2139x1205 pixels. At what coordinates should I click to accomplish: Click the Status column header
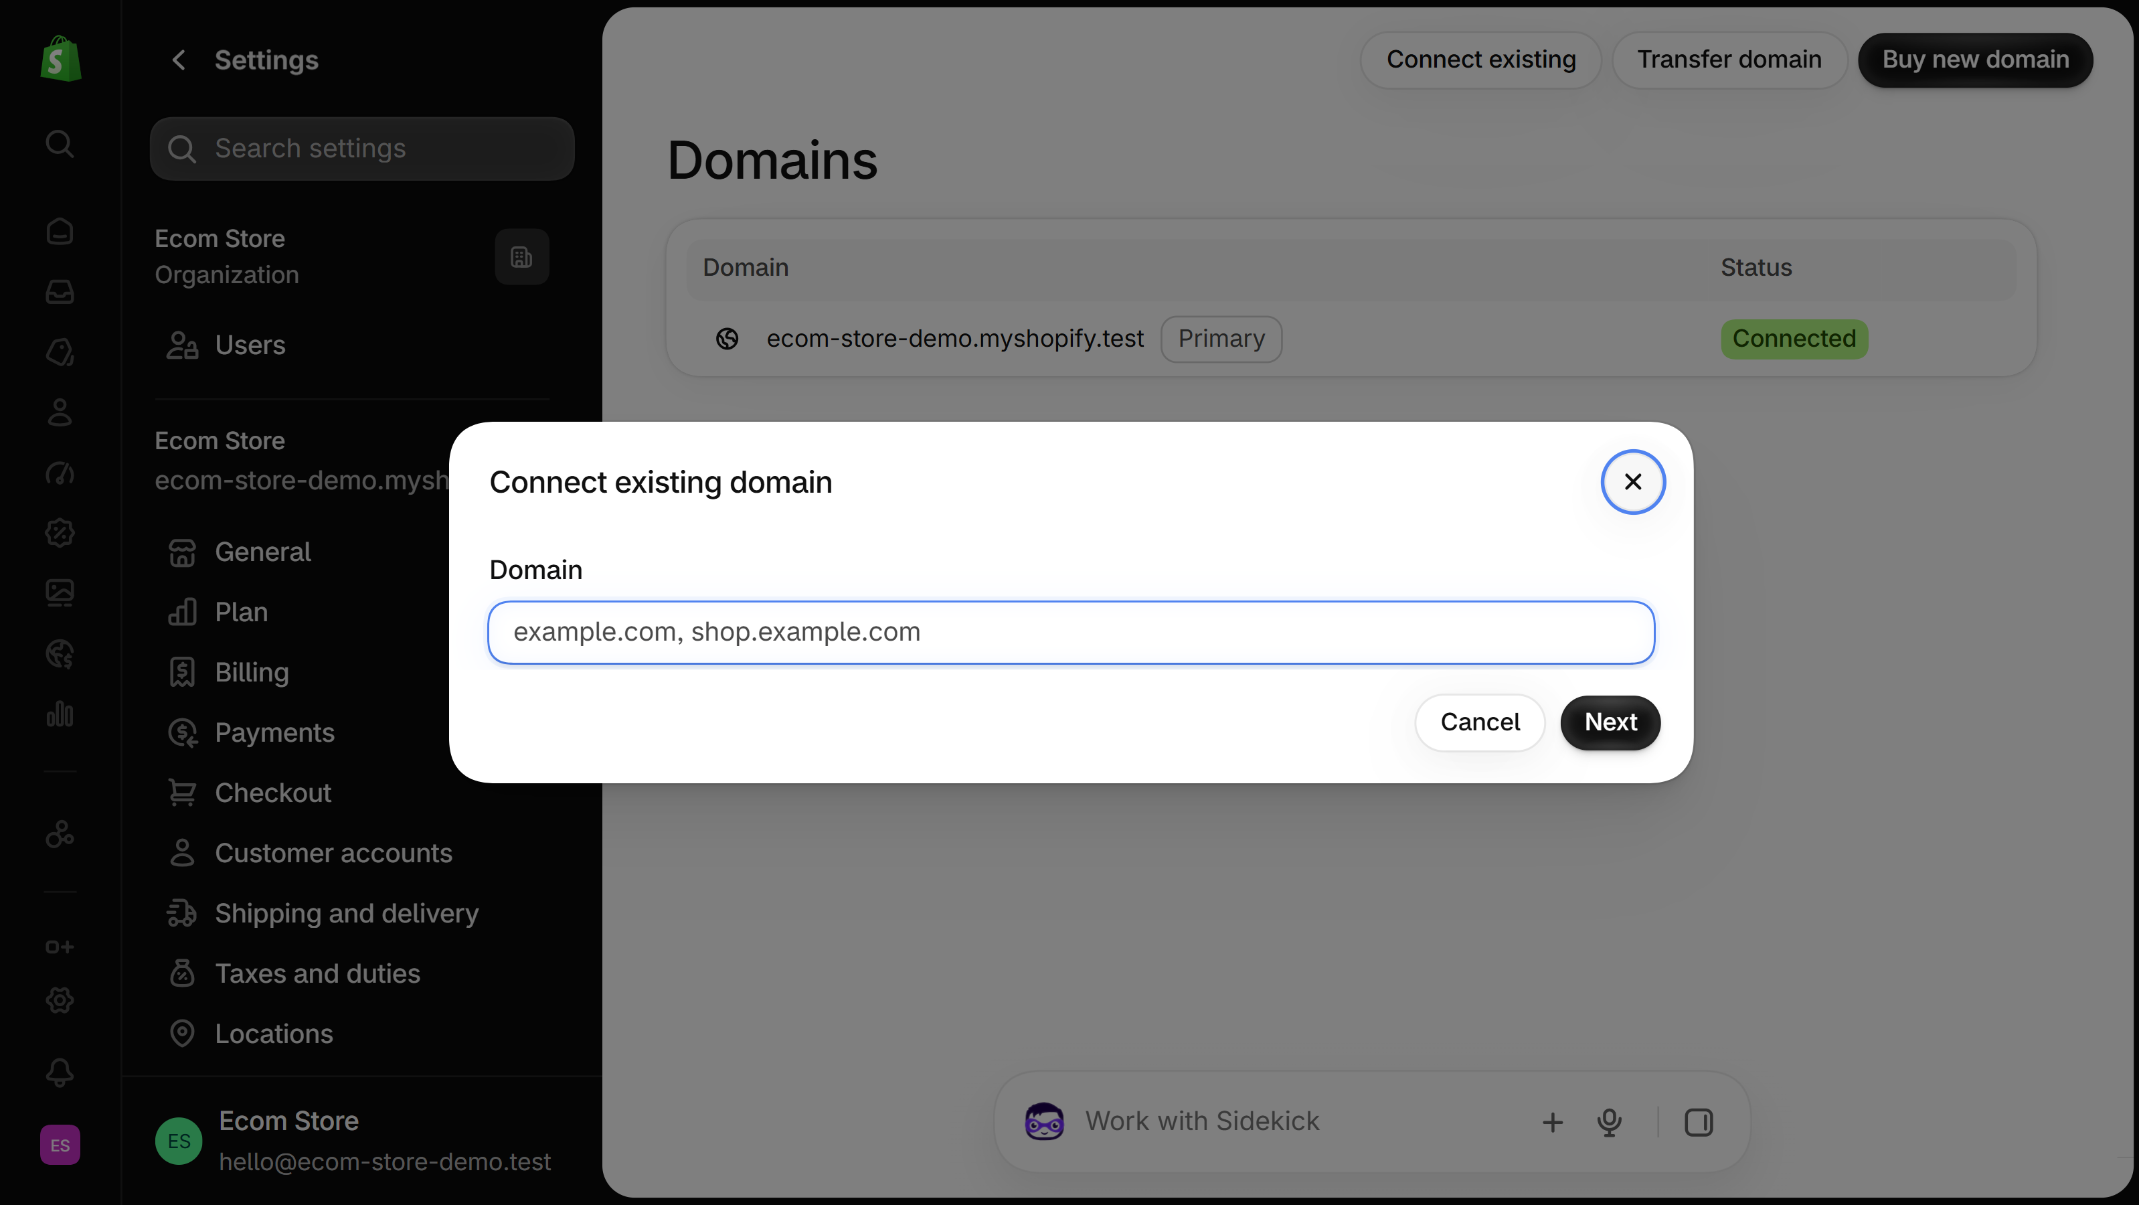(1756, 267)
